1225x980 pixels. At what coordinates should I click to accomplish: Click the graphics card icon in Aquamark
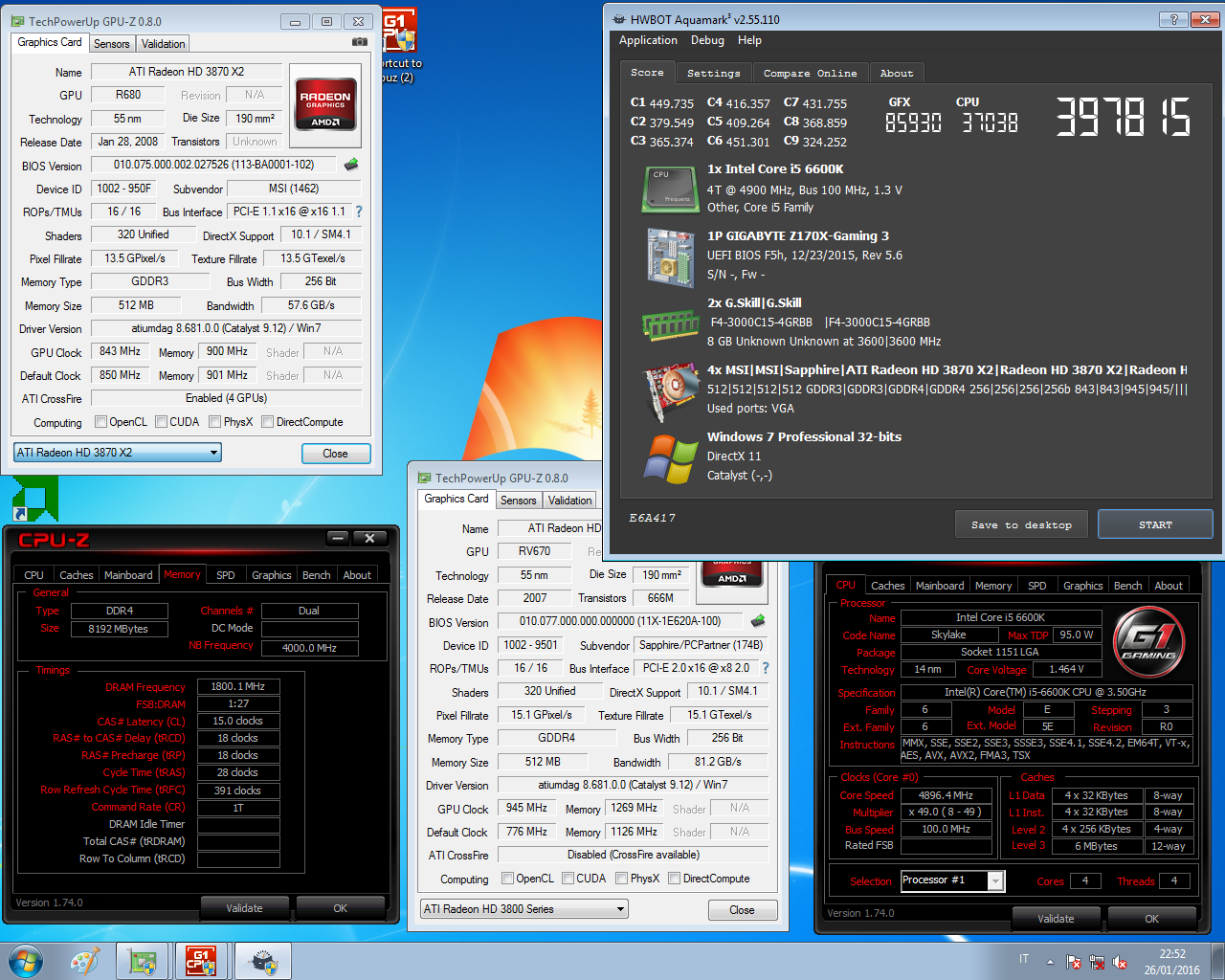(670, 390)
